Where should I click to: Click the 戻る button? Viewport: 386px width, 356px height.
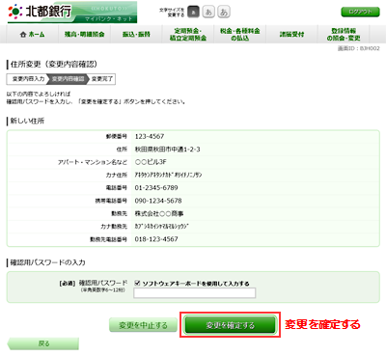tap(42, 343)
